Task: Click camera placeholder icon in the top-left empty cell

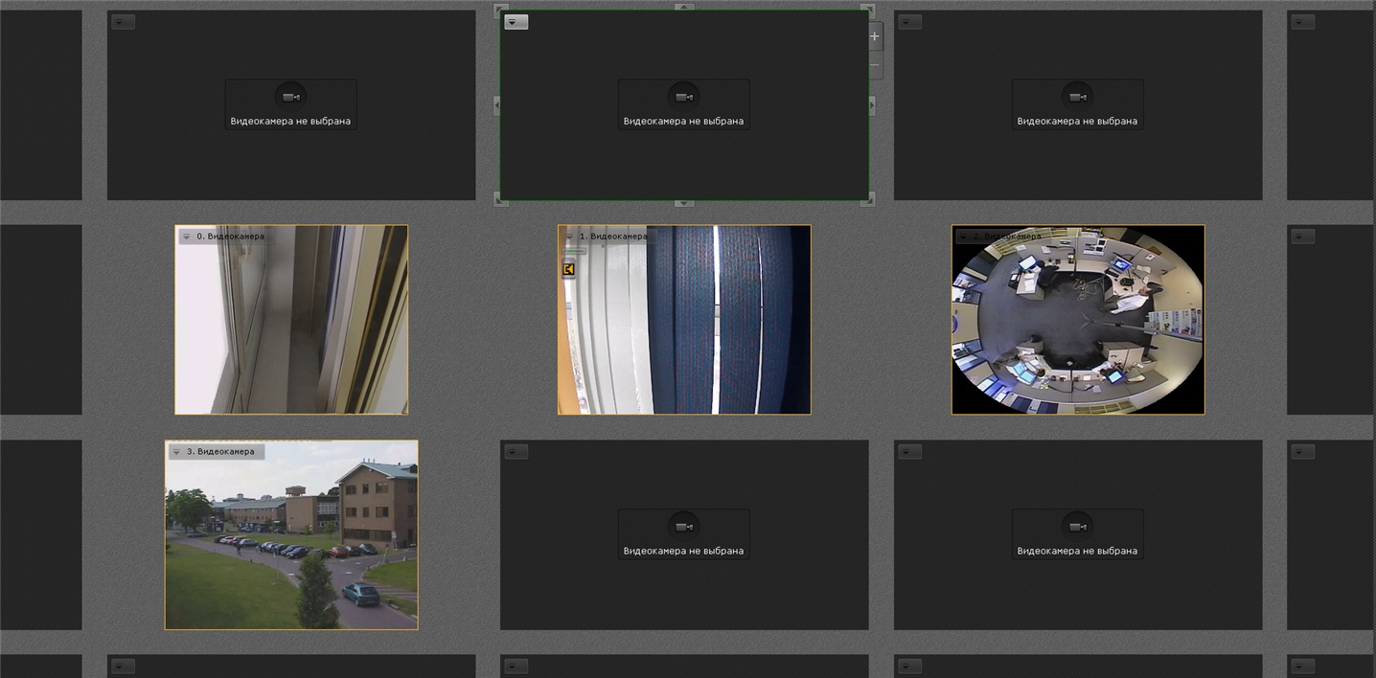Action: (x=291, y=97)
